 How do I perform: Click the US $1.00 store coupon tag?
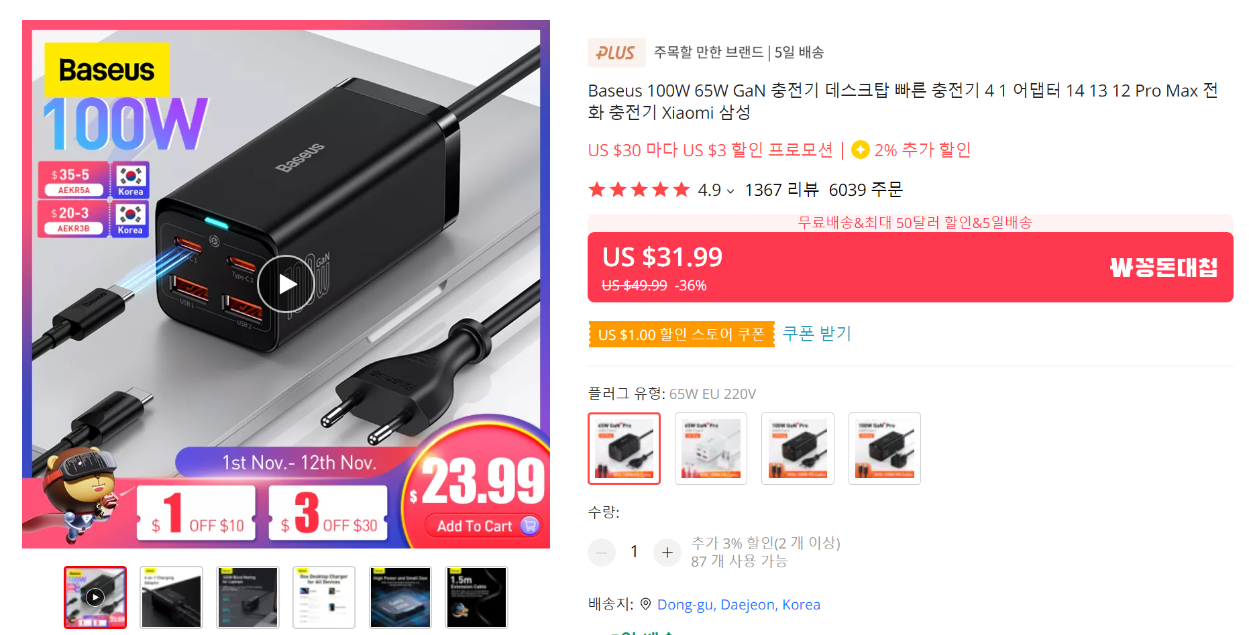coord(681,334)
